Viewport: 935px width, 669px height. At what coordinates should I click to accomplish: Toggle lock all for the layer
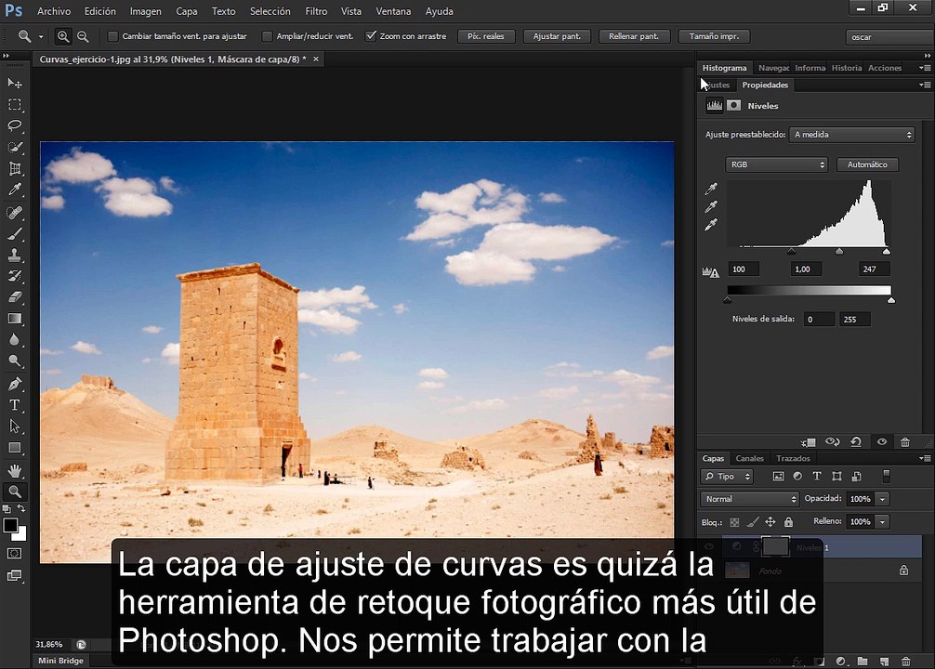coord(788,522)
